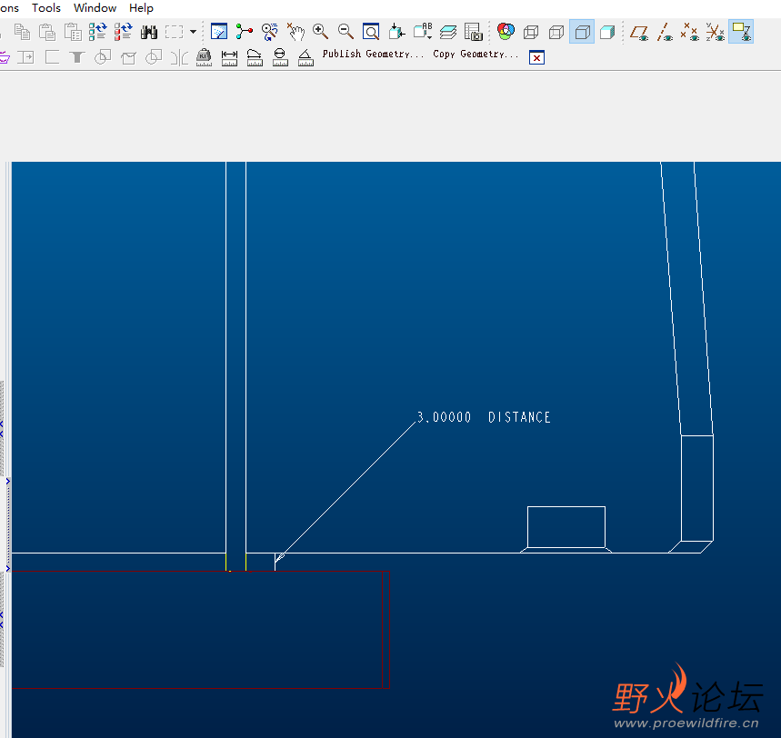
Task: Click the Paste clipboard icon
Action: point(47,33)
